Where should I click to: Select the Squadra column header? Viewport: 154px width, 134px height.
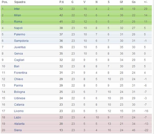coord(20,2)
